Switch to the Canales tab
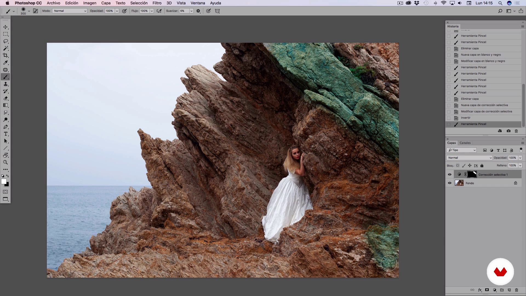 click(465, 143)
